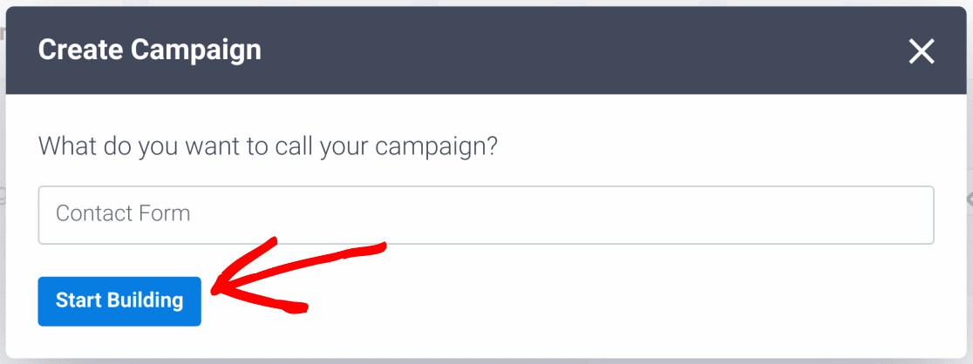This screenshot has height=364, width=973.
Task: Click the red arrow annotation
Action: click(299, 273)
